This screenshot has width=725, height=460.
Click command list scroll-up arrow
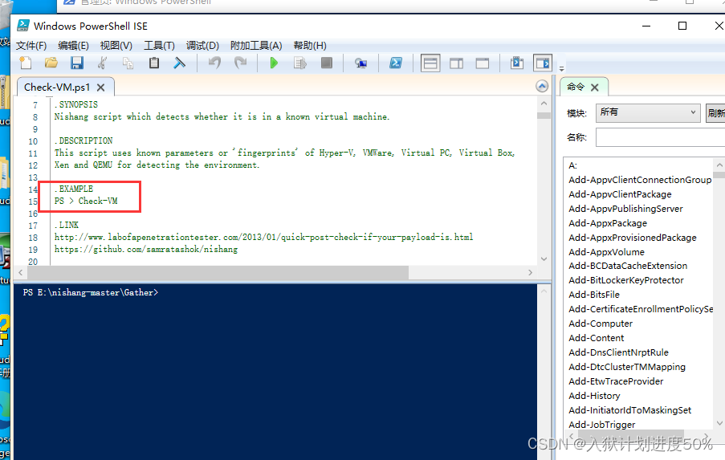click(719, 165)
